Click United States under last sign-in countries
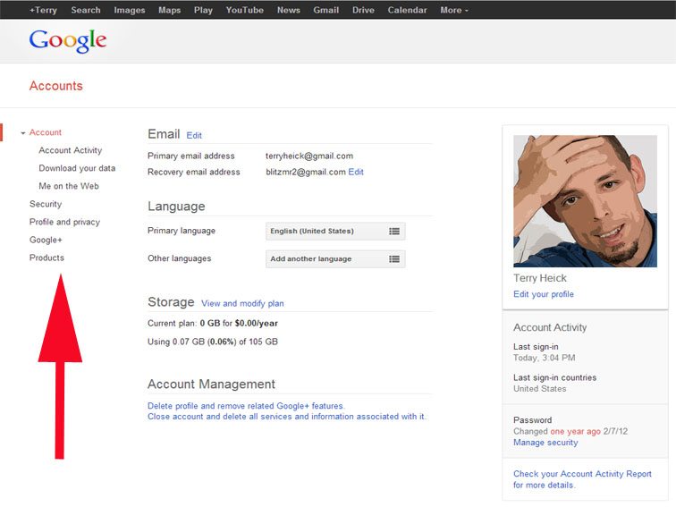The image size is (676, 507). click(540, 388)
